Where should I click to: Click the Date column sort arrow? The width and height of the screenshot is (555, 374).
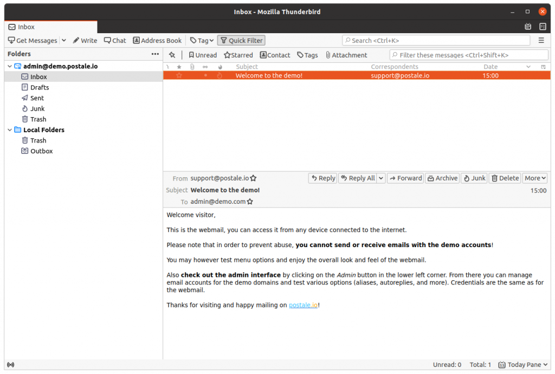pos(528,67)
